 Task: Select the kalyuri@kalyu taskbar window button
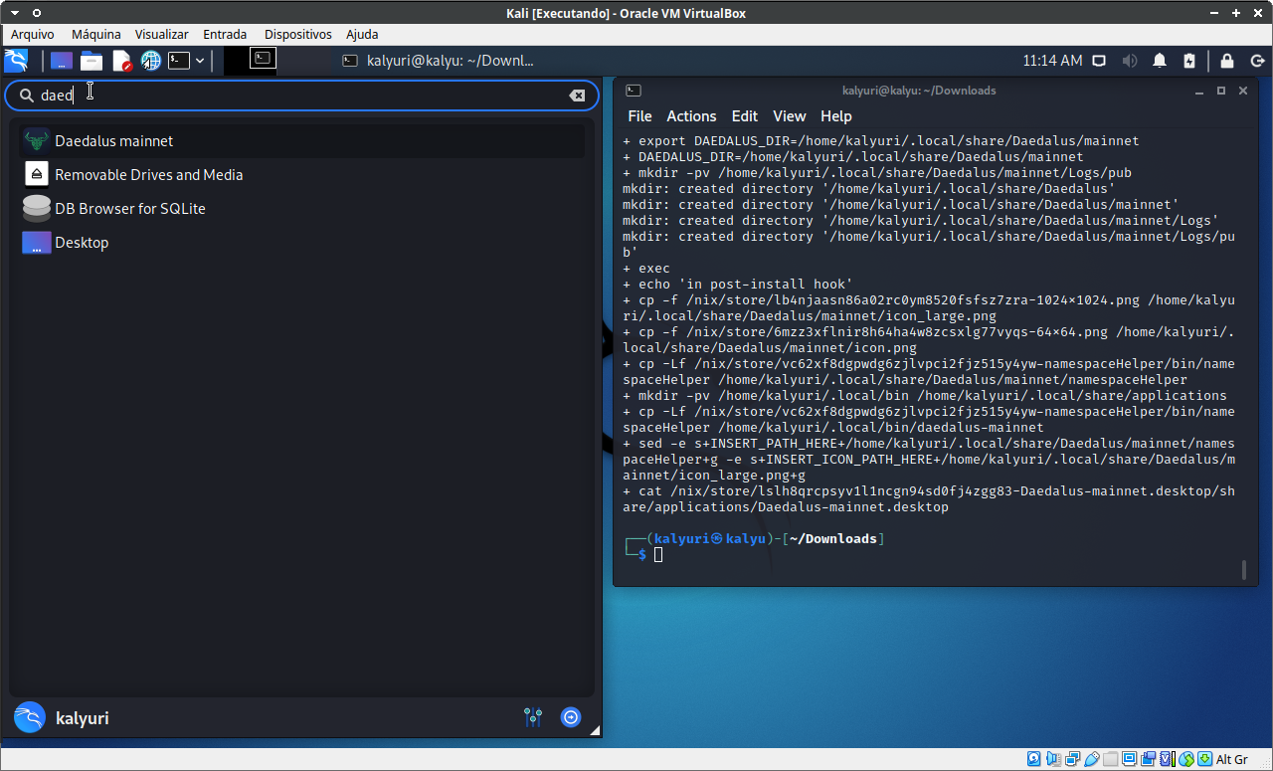(438, 61)
